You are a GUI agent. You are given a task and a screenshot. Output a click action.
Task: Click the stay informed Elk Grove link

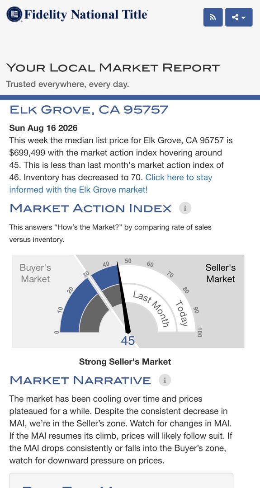point(111,183)
